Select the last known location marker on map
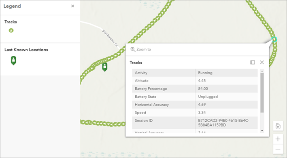 105,67
